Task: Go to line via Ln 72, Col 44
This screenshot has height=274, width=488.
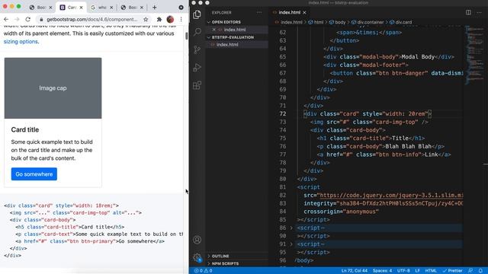Action: click(x=354, y=271)
